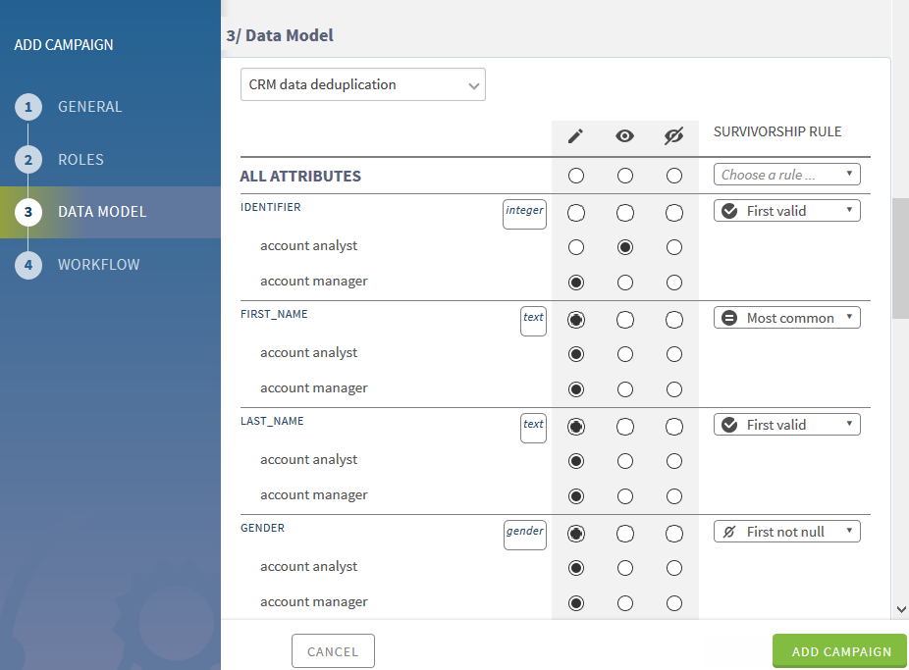Click the pencil edit column icon
Screen dimensions: 909x670
[x=576, y=136]
